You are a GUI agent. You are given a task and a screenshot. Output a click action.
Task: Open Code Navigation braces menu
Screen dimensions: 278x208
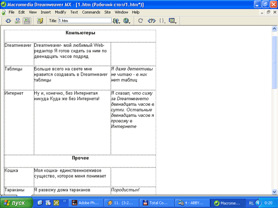(x=162, y=21)
